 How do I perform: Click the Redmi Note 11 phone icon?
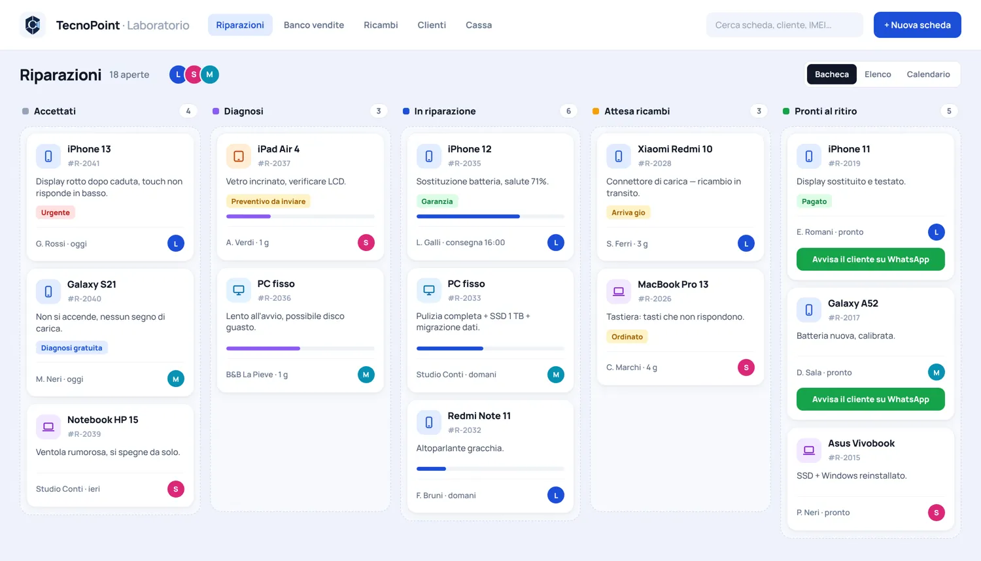click(429, 423)
